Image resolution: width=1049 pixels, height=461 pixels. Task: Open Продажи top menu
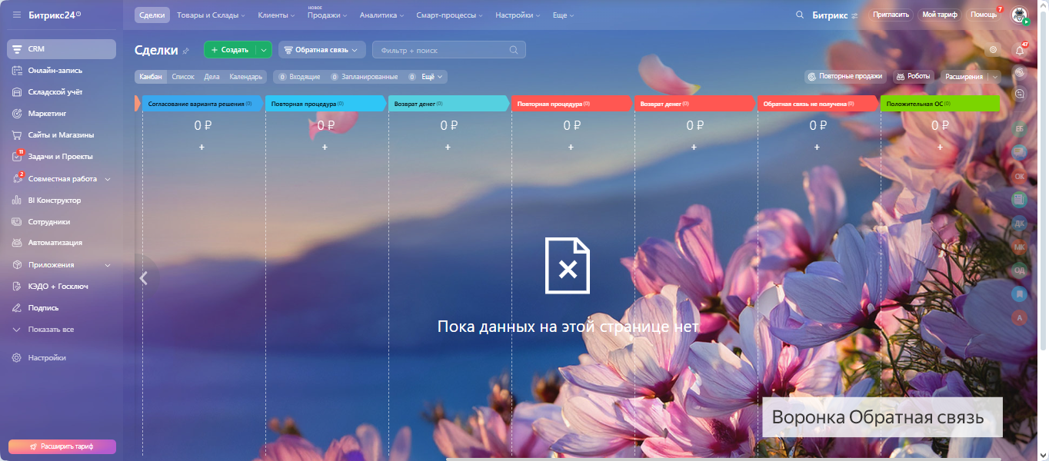(327, 15)
